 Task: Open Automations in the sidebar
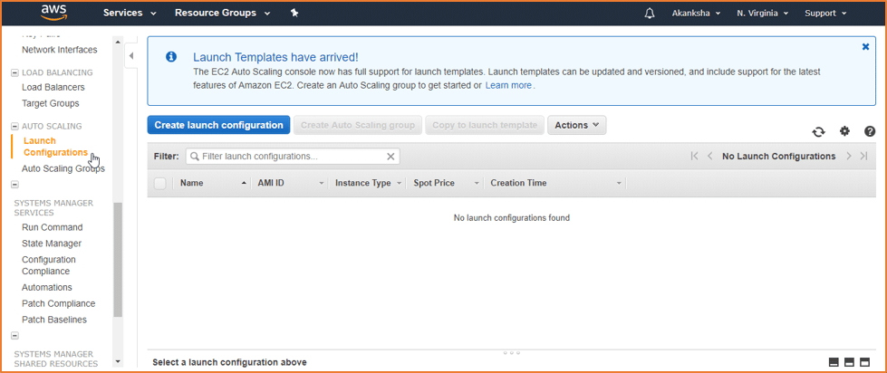pos(47,288)
